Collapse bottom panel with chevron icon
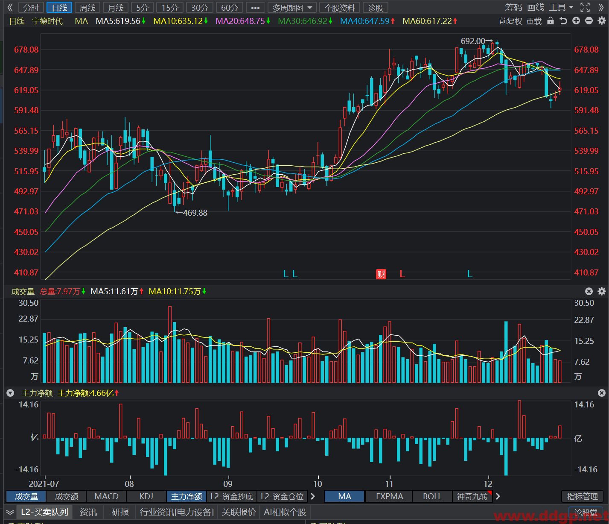609x524 pixels. [10, 512]
